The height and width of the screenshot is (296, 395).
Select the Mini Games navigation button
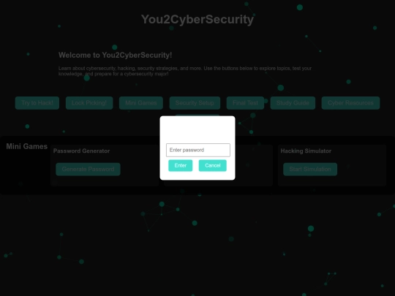[141, 103]
